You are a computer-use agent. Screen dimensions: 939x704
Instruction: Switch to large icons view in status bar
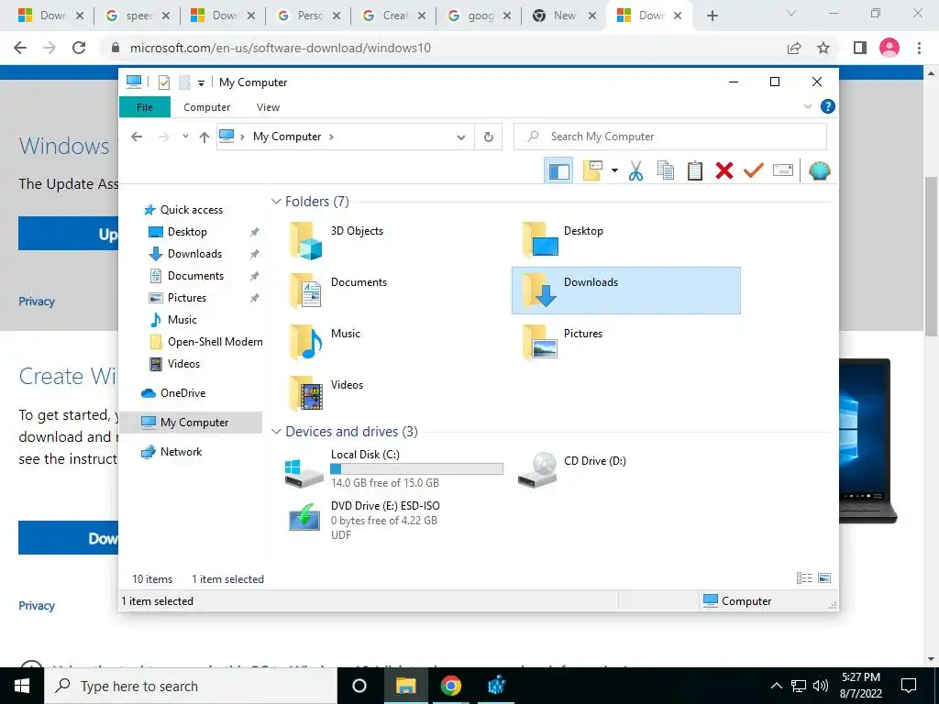(824, 577)
